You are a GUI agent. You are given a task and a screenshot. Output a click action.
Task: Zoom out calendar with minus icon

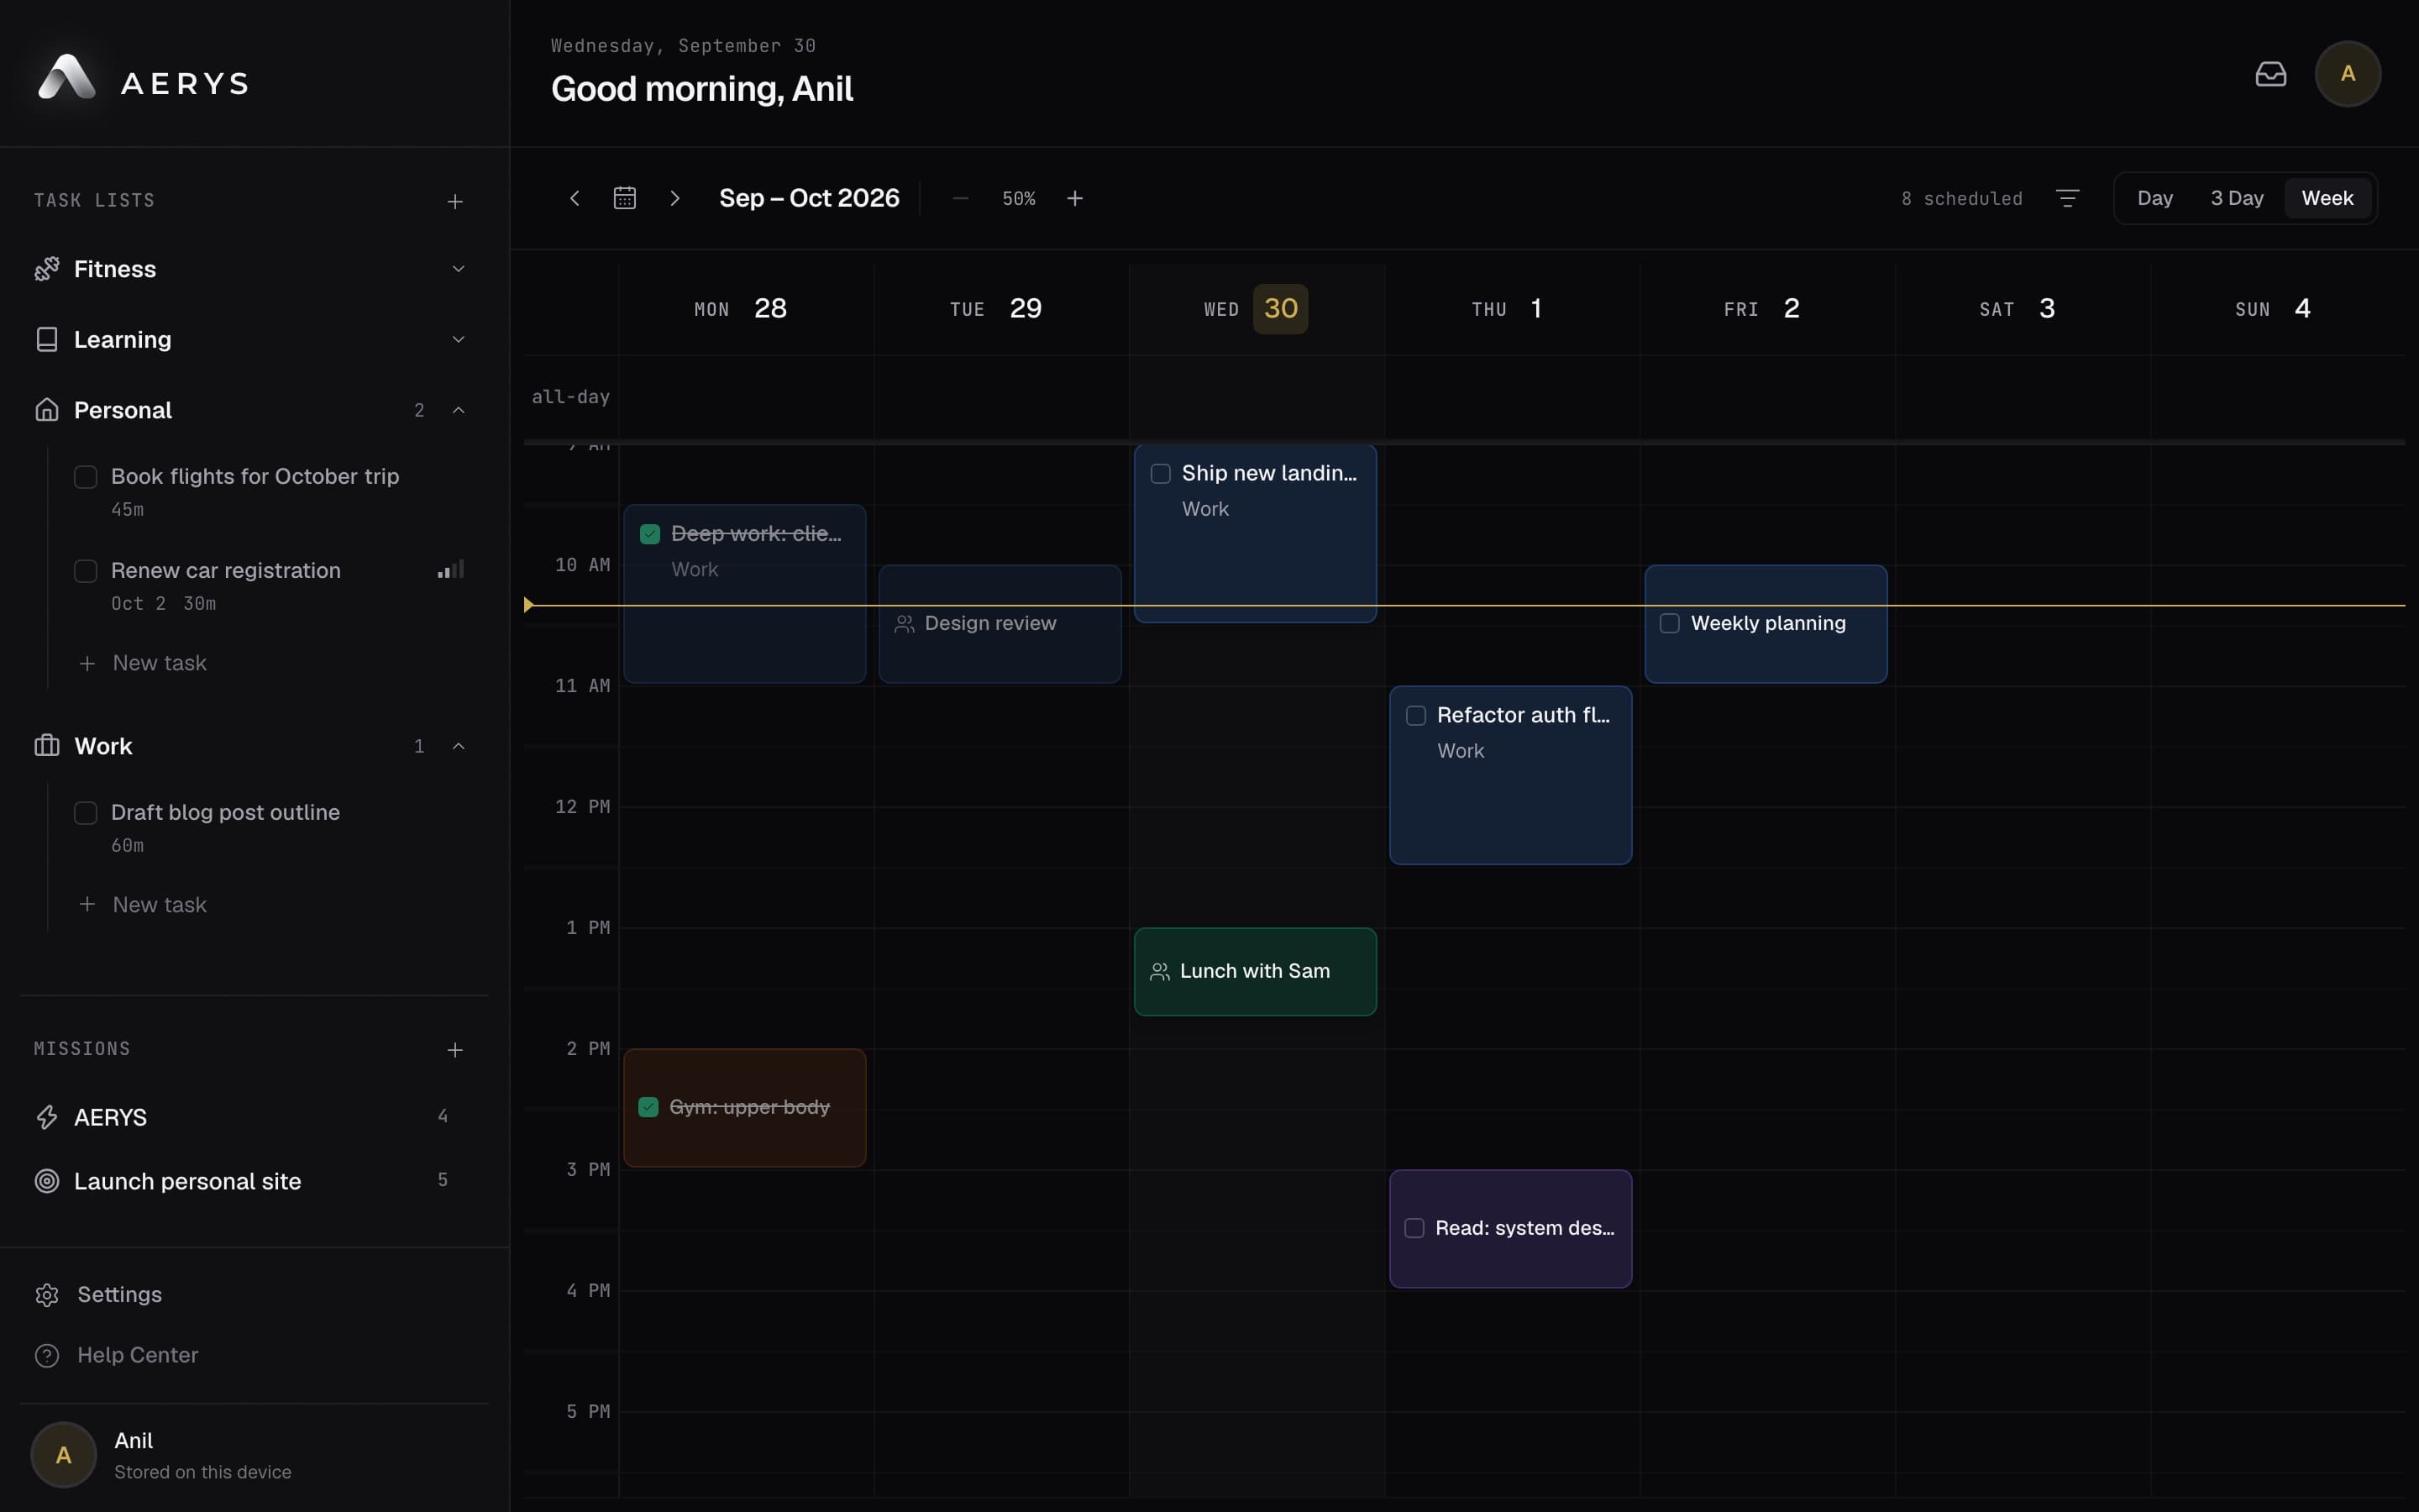(x=961, y=198)
